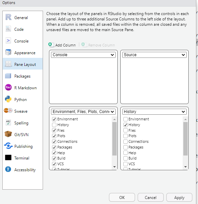Click the green plus Add Column icon
Screen dimensions: 198x204
pos(51,45)
